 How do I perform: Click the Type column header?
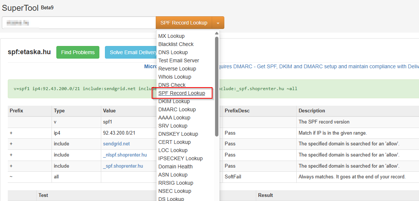pyautogui.click(x=59, y=111)
